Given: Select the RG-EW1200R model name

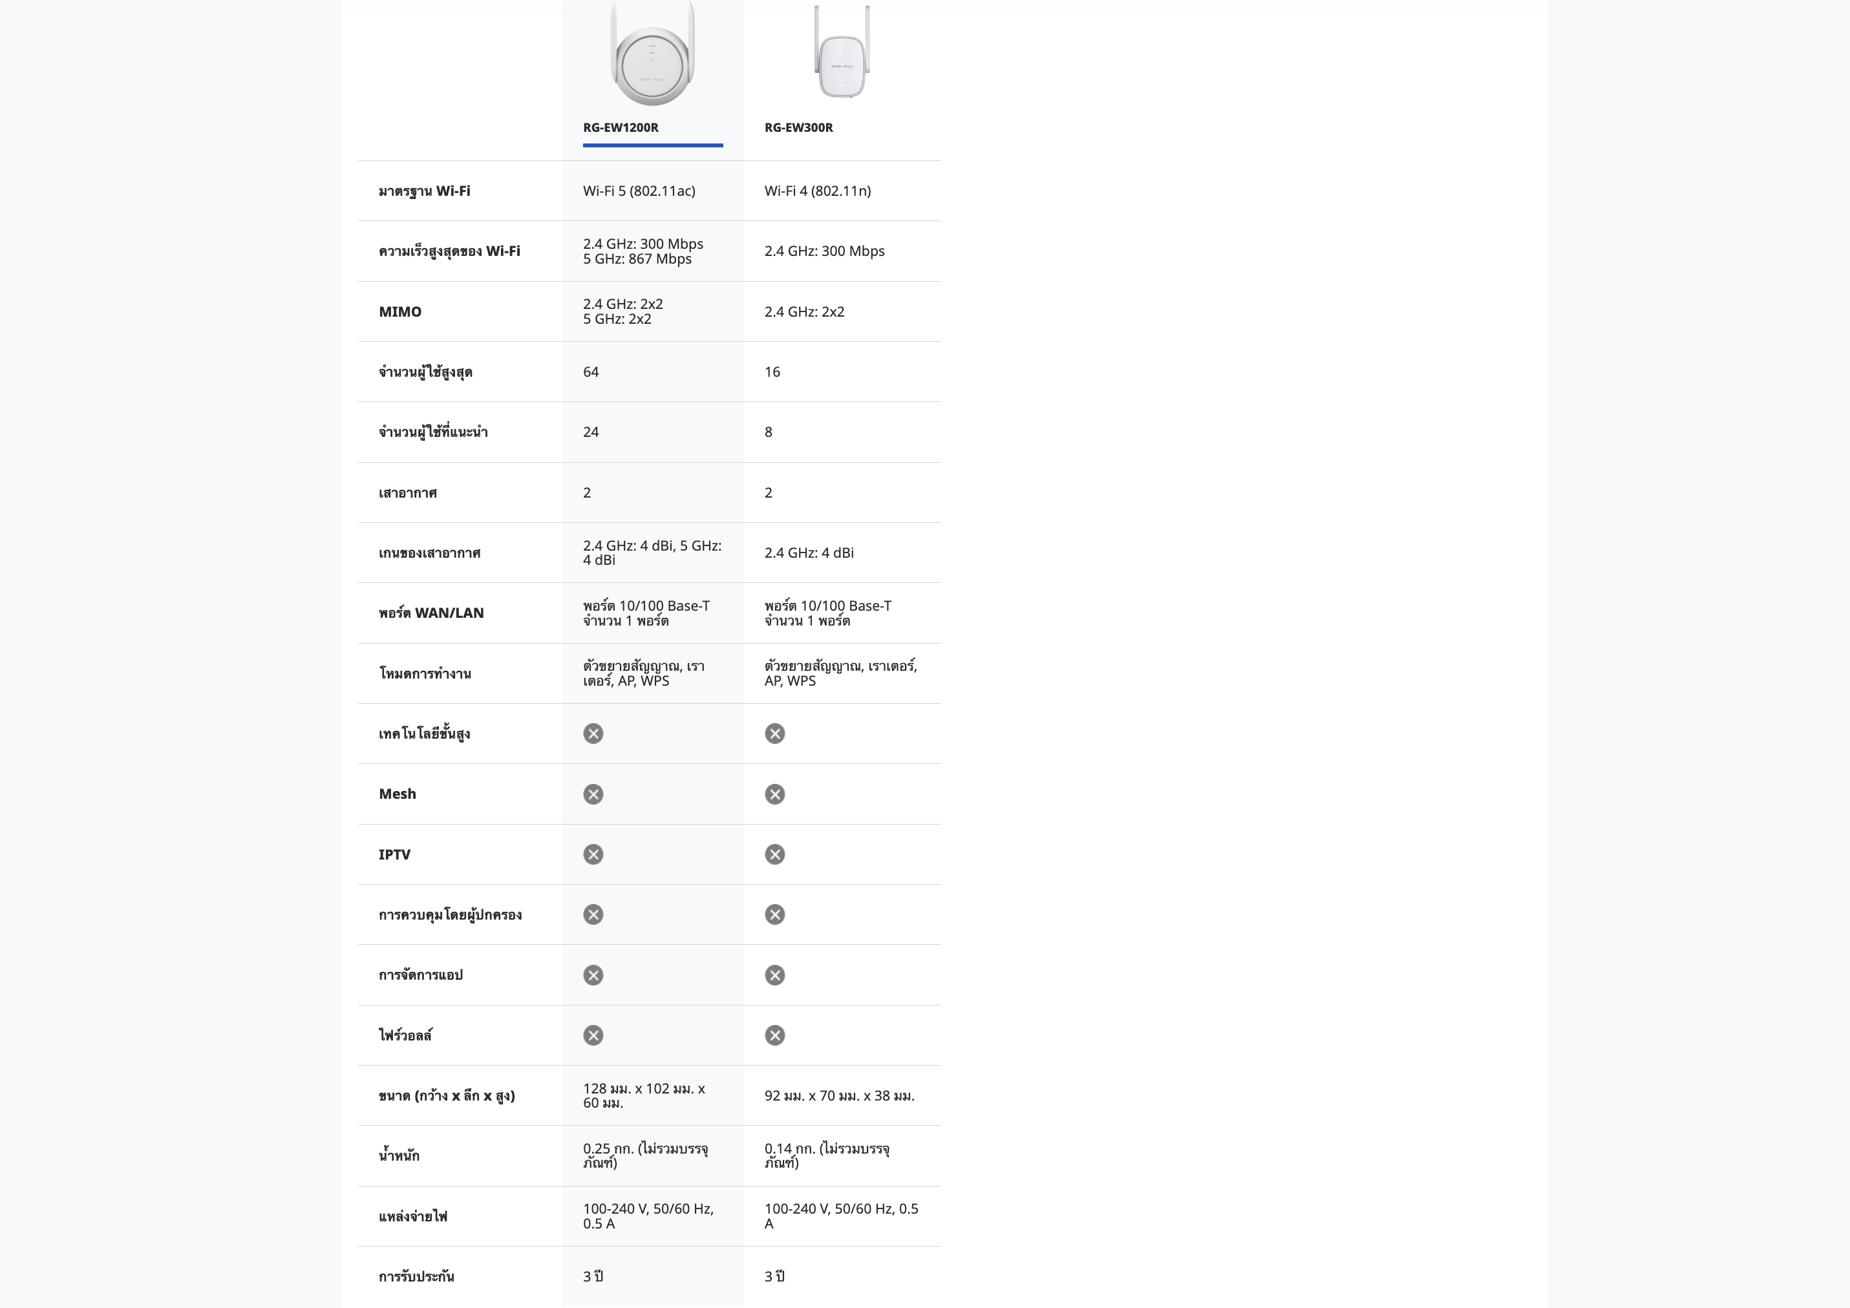Looking at the screenshot, I should tap(621, 127).
